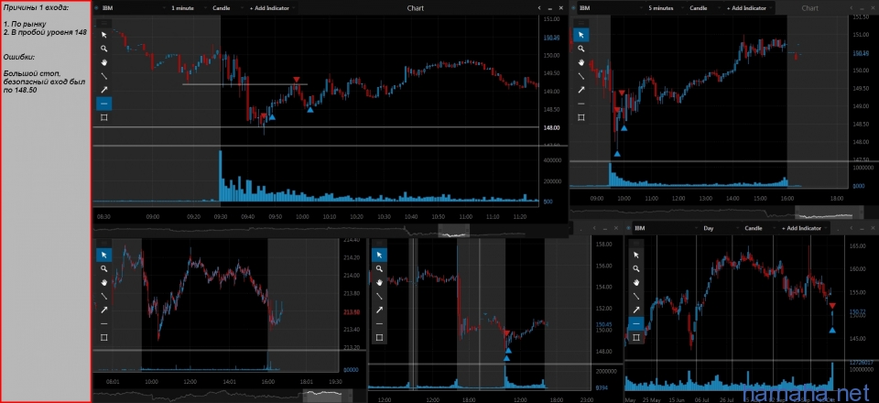
Task: Click the 148.00 price label on 1 minute chart
Action: (551, 128)
